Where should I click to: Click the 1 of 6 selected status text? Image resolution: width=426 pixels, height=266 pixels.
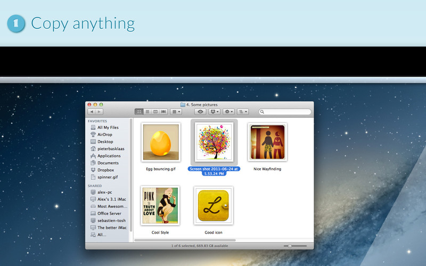(200, 246)
